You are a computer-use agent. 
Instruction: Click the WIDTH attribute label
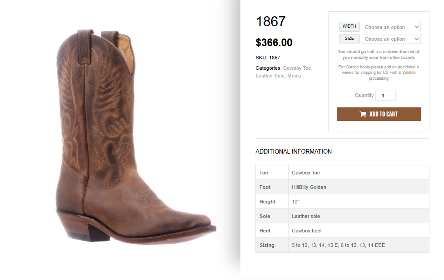(x=349, y=26)
